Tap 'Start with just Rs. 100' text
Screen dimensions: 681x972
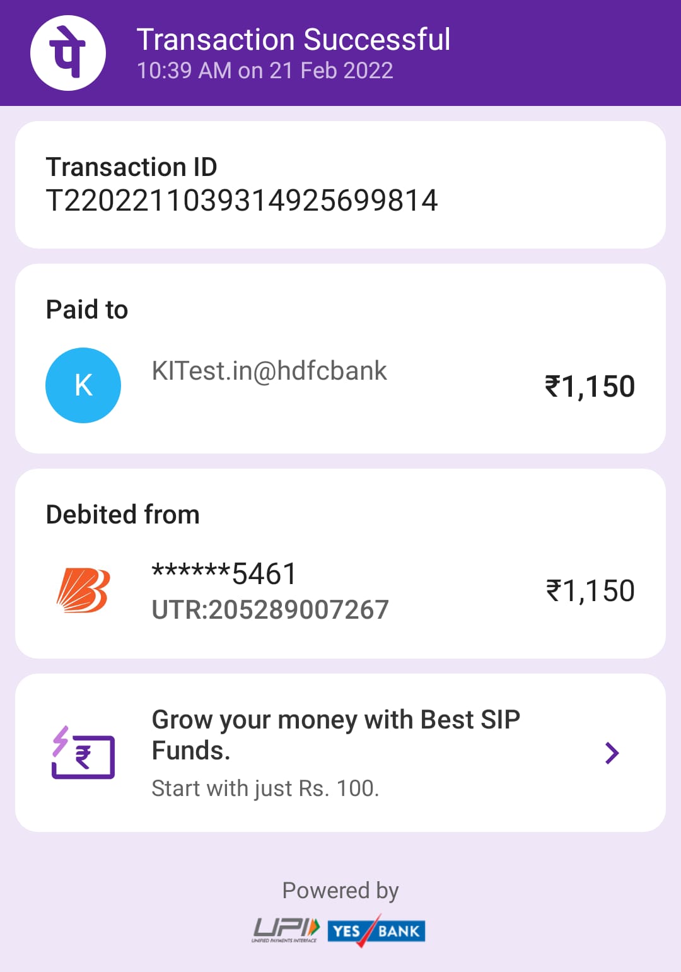click(265, 788)
